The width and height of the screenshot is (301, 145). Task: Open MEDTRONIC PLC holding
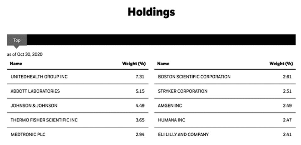click(x=28, y=134)
